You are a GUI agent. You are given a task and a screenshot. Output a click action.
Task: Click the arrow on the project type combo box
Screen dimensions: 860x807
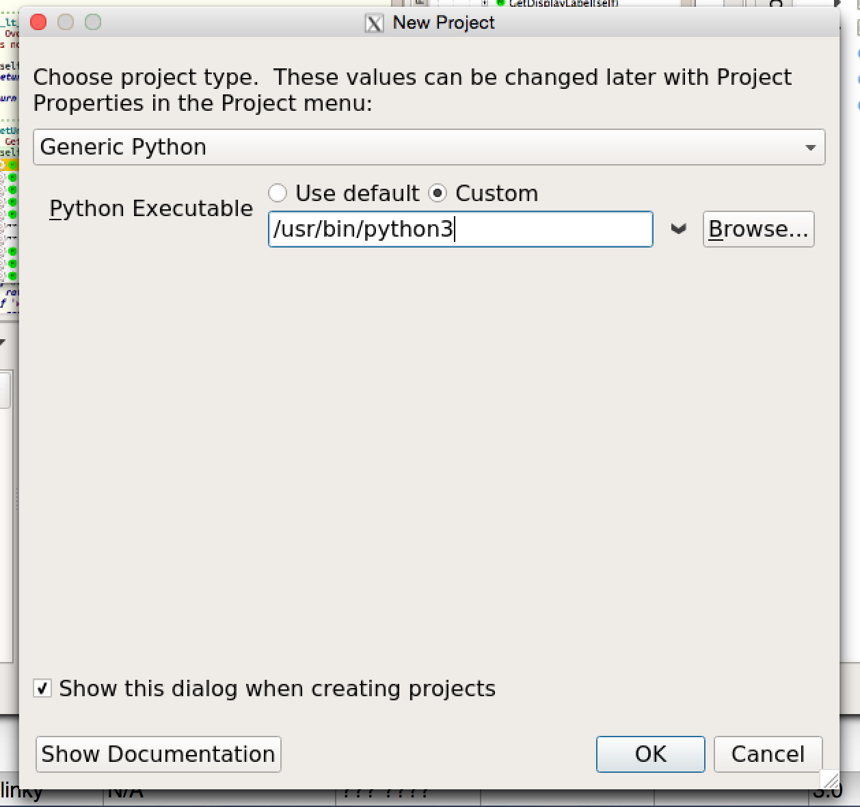810,148
